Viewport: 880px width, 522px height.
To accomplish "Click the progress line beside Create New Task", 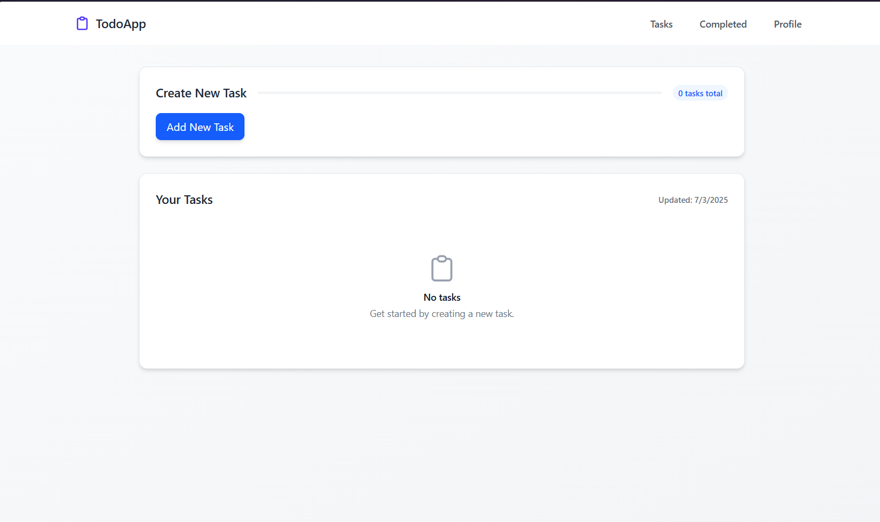I will tap(460, 92).
